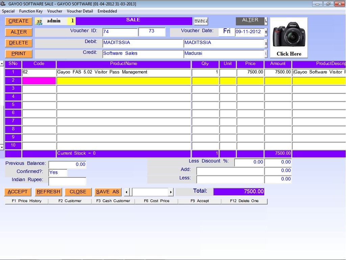346x260 pixels.
Task: Click the Price cell 7500.00 in row 1
Action: [x=250, y=72]
